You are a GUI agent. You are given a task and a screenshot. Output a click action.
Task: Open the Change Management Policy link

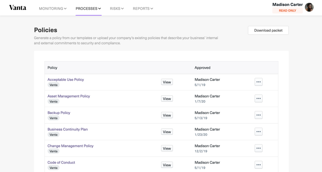click(70, 146)
